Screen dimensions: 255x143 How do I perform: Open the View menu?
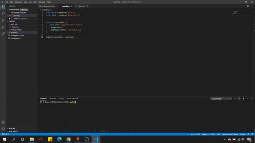[x=25, y=2]
